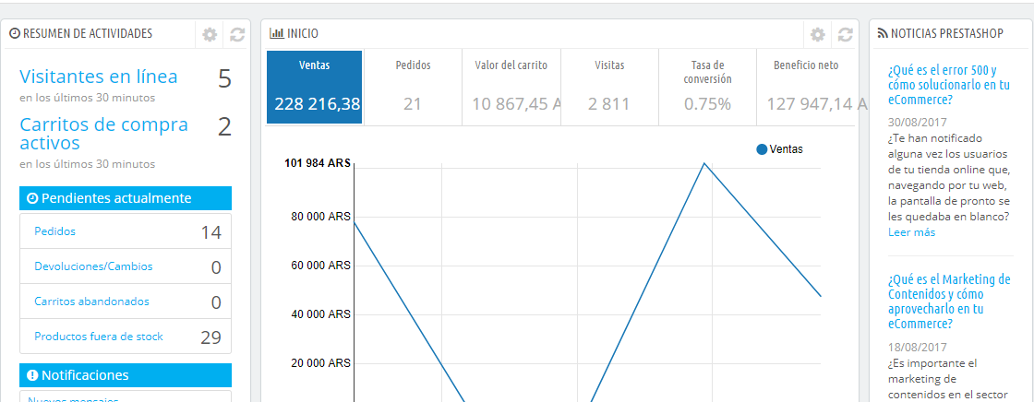Click the 101 984 ARS axis label

[x=318, y=163]
